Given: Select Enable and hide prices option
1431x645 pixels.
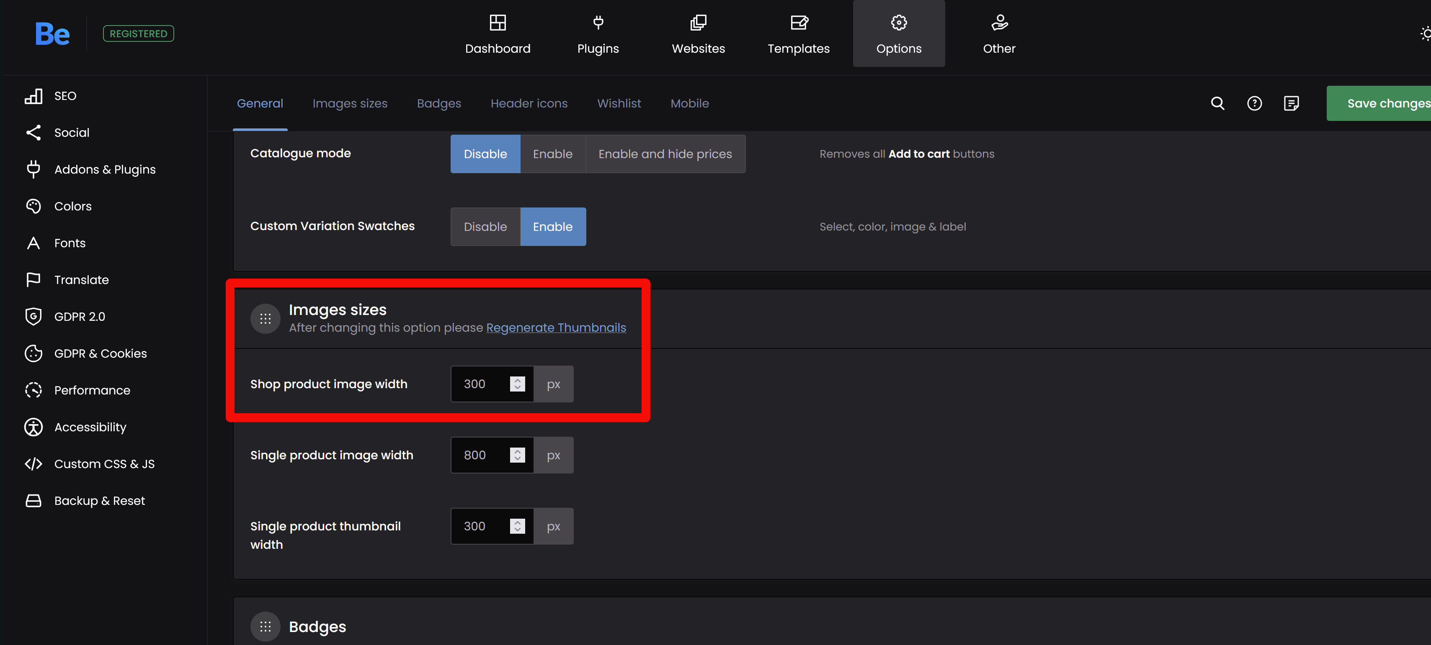Looking at the screenshot, I should pyautogui.click(x=664, y=154).
